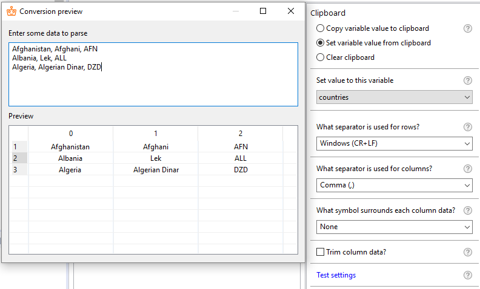The image size is (480, 289).
Task: Select column header 1 in preview table
Action: (x=156, y=134)
